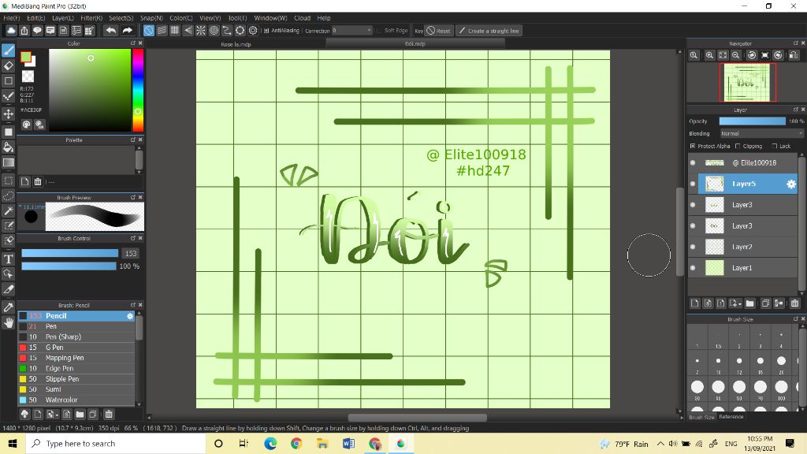Delete layer with trash icon in Layer panel
807x454 pixels.
794,303
